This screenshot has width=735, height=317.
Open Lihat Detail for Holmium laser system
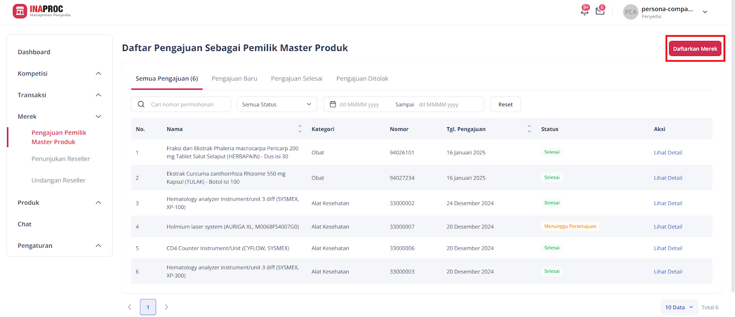point(668,226)
